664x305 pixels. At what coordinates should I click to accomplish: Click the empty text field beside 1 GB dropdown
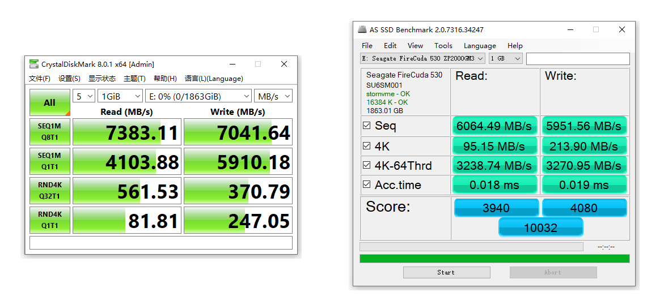pyautogui.click(x=578, y=59)
